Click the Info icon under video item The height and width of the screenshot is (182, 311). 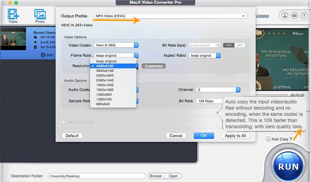(x=43, y=55)
